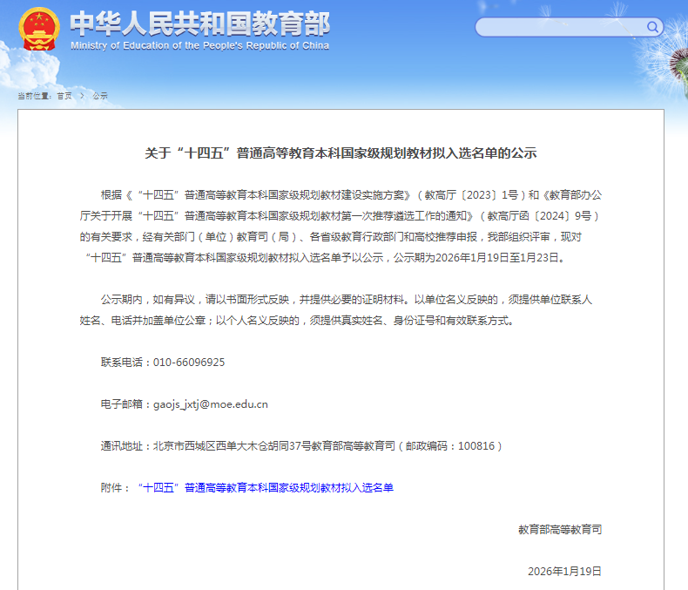Image resolution: width=688 pixels, height=590 pixels.
Task: Click the date 2026年1月19日 at bottom
Action: pyautogui.click(x=564, y=572)
